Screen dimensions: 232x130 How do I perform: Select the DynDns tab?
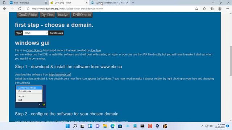coord(47,15)
